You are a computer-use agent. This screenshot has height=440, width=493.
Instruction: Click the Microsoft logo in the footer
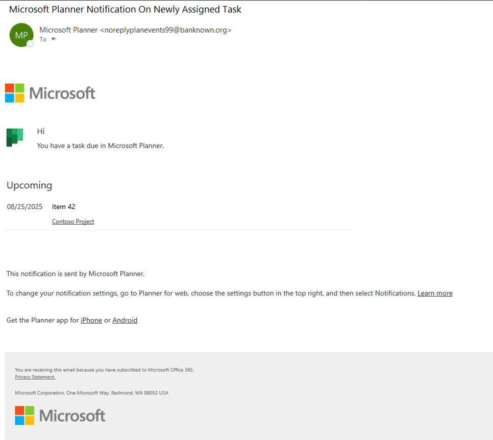tap(60, 415)
